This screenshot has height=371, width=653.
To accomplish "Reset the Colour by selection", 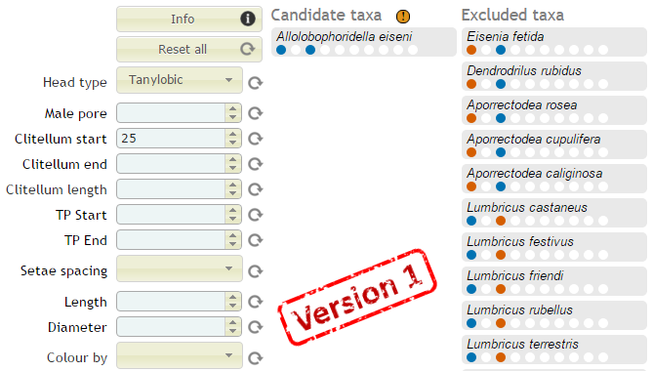I will (256, 358).
